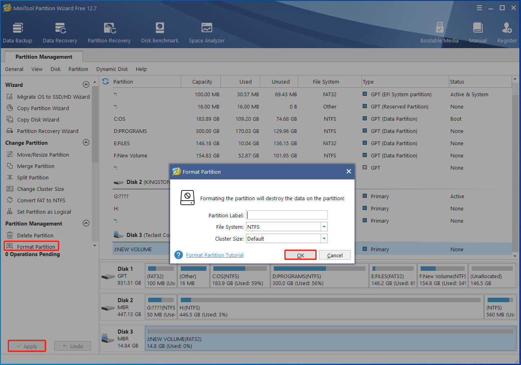This screenshot has height=365, width=521.
Task: Choose Merge Partition
Action: 30,166
